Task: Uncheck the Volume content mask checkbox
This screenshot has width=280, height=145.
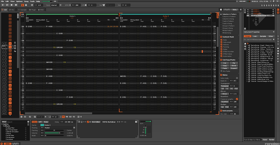Action: (x=221, y=44)
